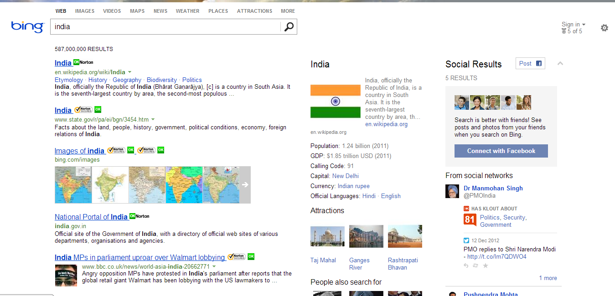The width and height of the screenshot is (615, 296).
Task: Reply to the PMO tweet
Action: click(x=466, y=265)
